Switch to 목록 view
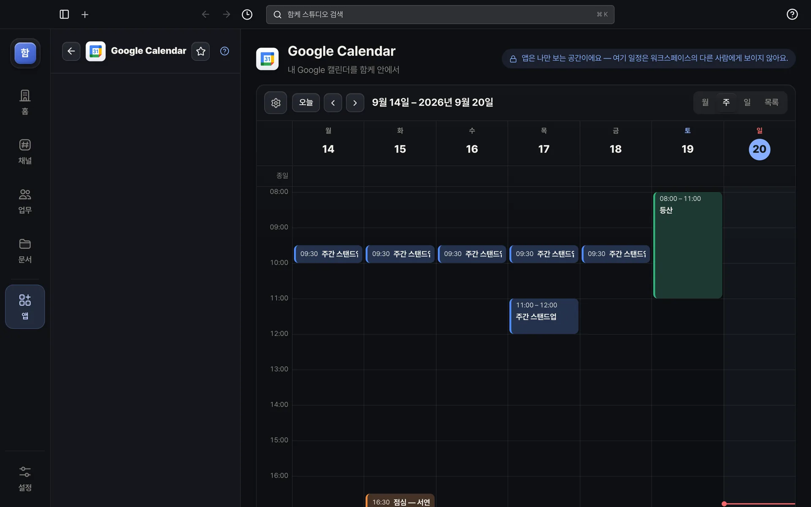This screenshot has width=811, height=507. pos(771,102)
